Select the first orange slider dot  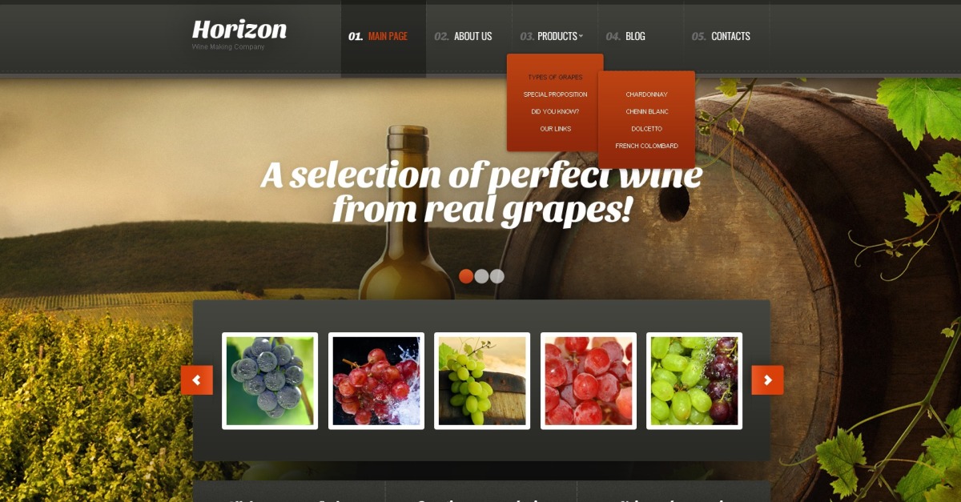coord(466,276)
